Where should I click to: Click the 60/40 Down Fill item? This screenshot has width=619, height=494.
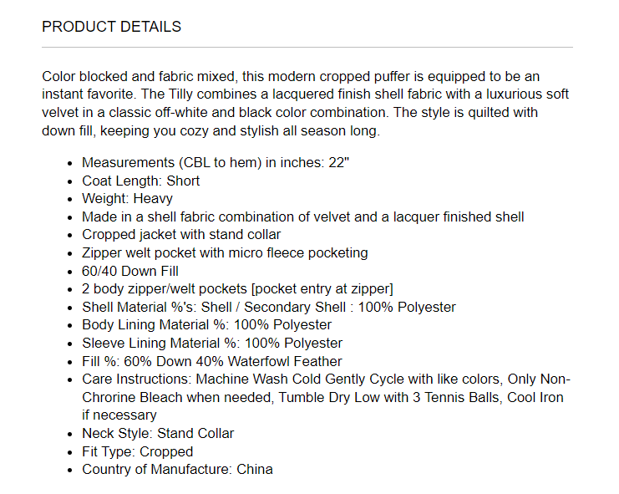(x=130, y=271)
